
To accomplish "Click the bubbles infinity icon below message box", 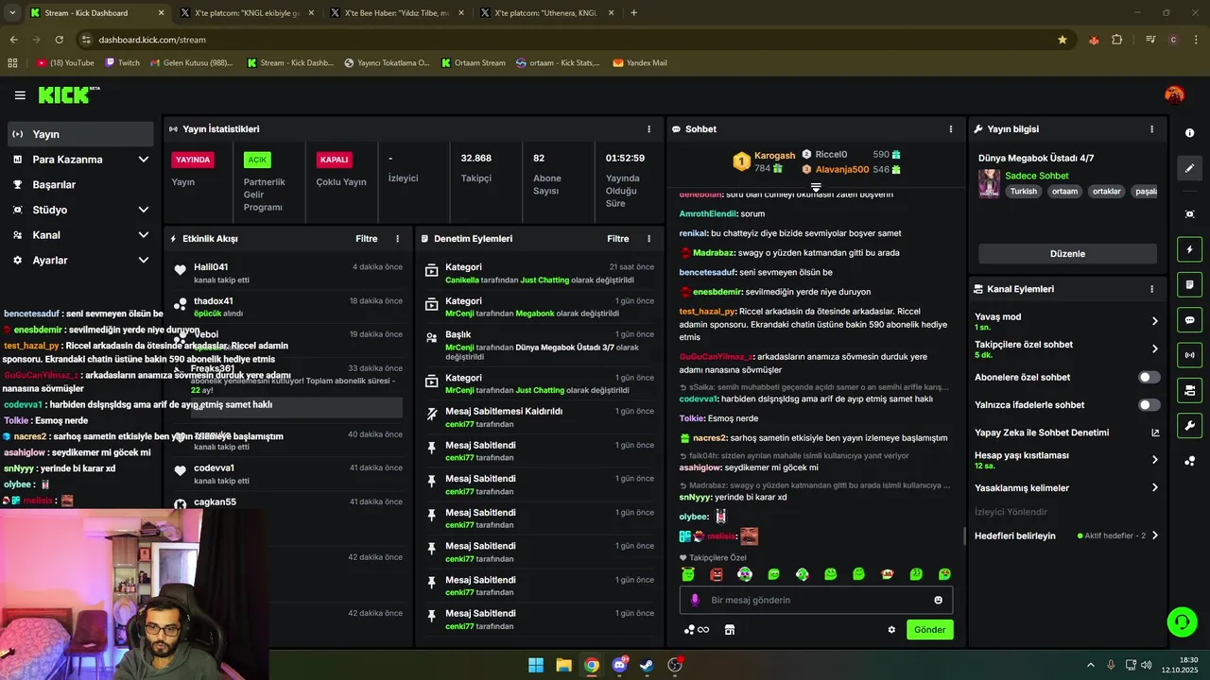I will (x=697, y=630).
